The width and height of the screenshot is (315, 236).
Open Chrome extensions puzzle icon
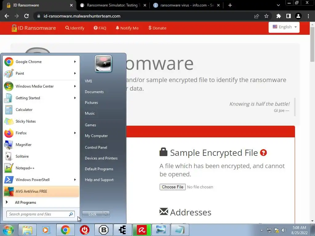[x=279, y=16]
